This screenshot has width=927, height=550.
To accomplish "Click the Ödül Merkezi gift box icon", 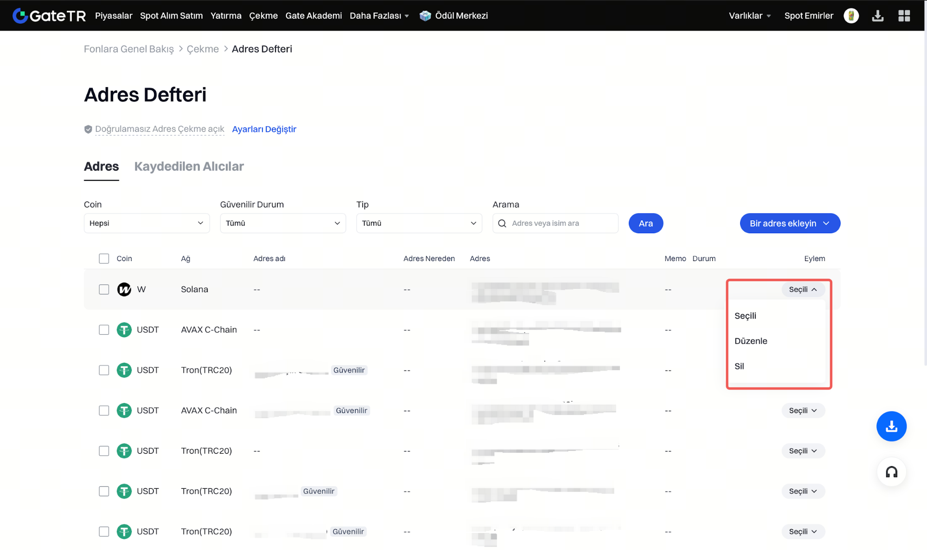I will 425,16.
